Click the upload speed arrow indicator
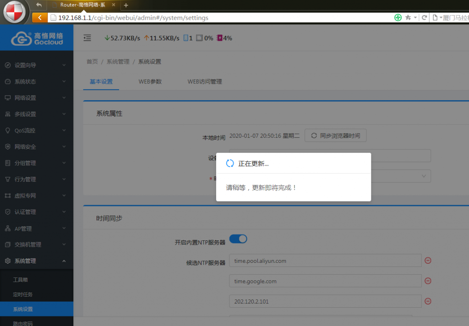This screenshot has width=469, height=326. pyautogui.click(x=146, y=38)
